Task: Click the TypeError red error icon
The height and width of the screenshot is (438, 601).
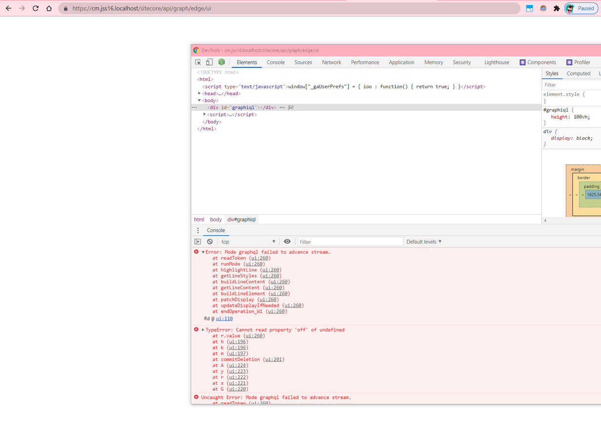Action: 196,330
